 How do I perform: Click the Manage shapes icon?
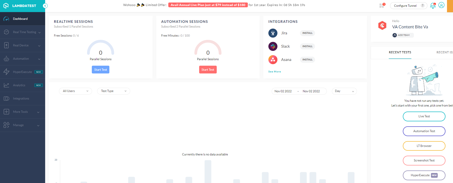[x=7, y=125]
